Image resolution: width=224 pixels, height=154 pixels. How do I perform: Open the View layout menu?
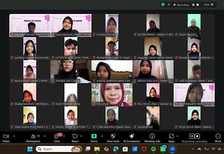pos(209,4)
